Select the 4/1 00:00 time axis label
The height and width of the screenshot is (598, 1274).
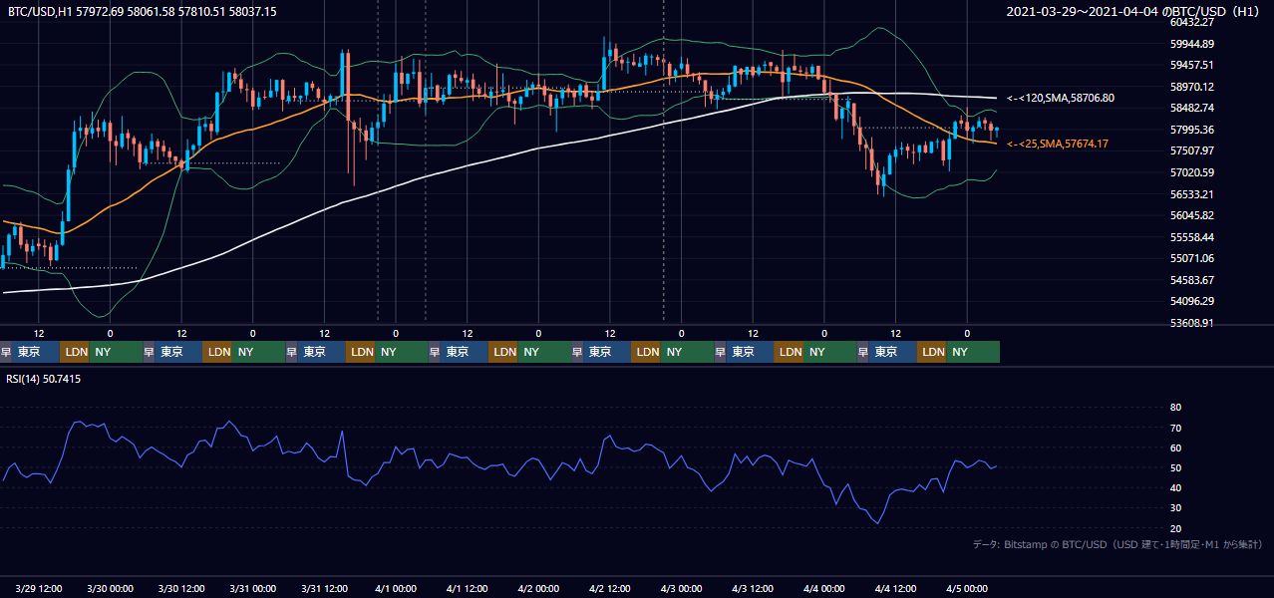pyautogui.click(x=396, y=588)
